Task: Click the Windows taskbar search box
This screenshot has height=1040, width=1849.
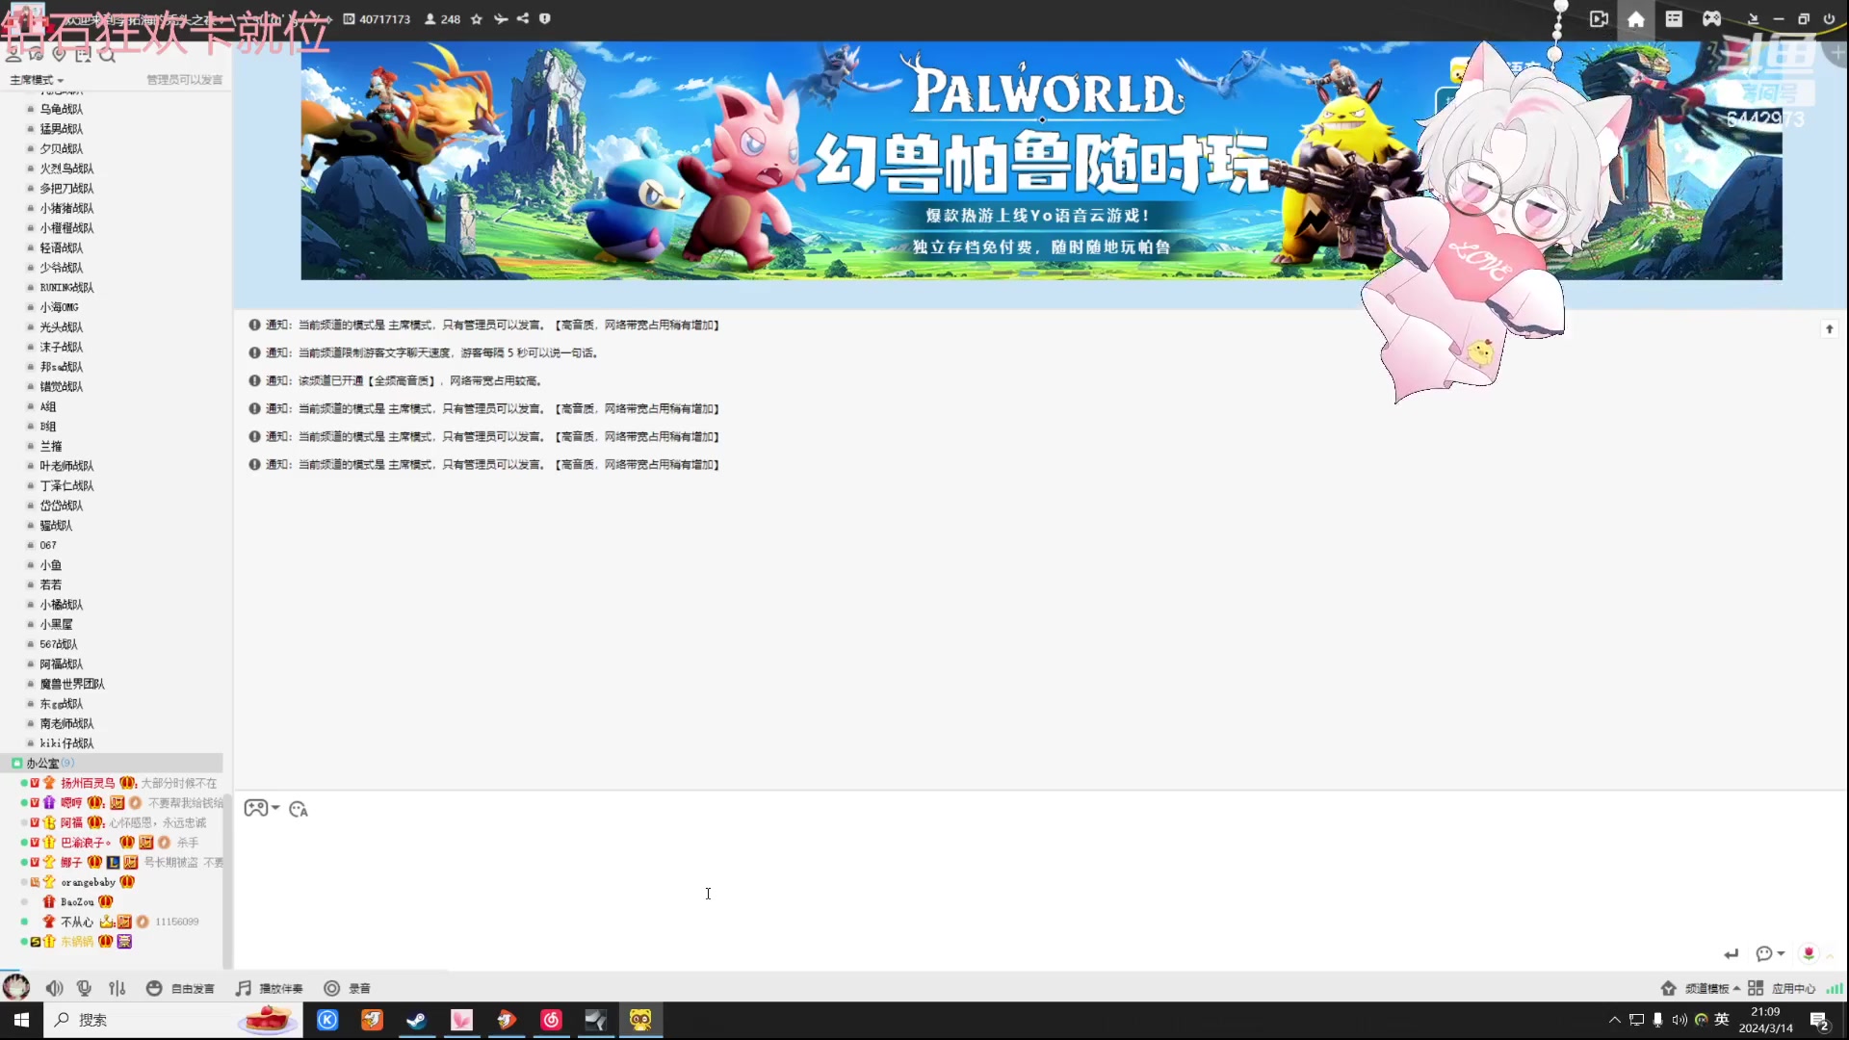Action: (x=173, y=1020)
